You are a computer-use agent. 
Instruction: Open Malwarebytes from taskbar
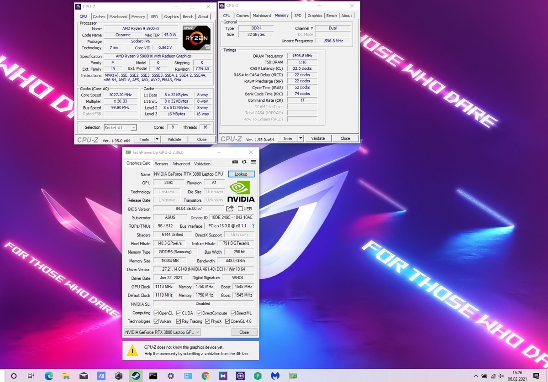tap(275, 376)
